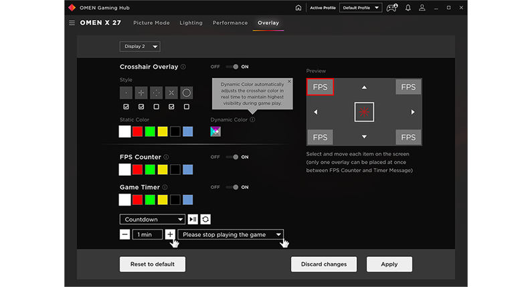Choose blue Static Color for crosshair

pyautogui.click(x=187, y=131)
